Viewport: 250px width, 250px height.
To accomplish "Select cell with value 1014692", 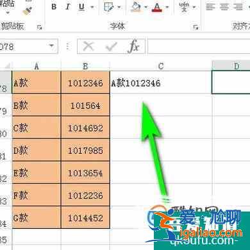I will click(x=85, y=128).
